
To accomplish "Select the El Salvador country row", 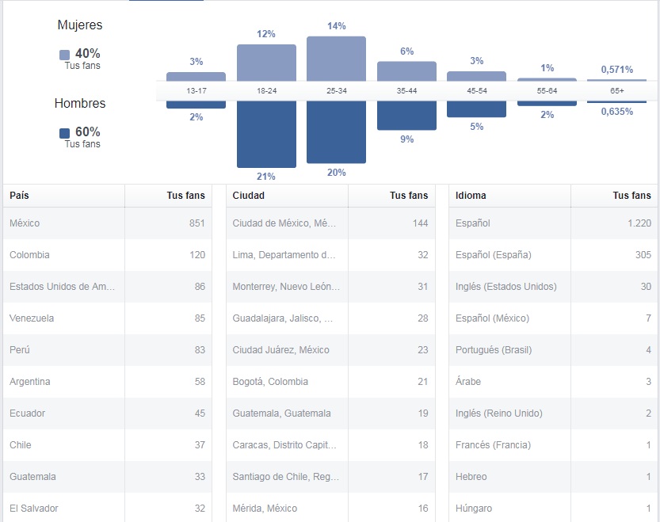I will coord(107,508).
